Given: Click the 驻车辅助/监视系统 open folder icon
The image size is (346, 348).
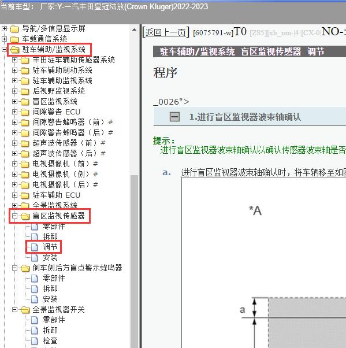Looking at the screenshot, I should coord(15,50).
